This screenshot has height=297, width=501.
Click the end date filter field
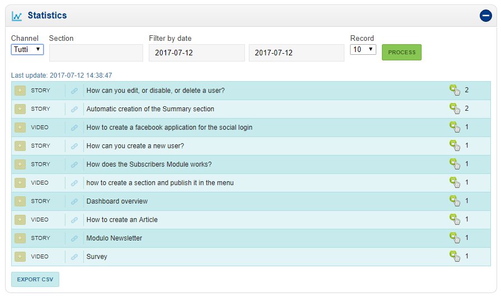(296, 53)
